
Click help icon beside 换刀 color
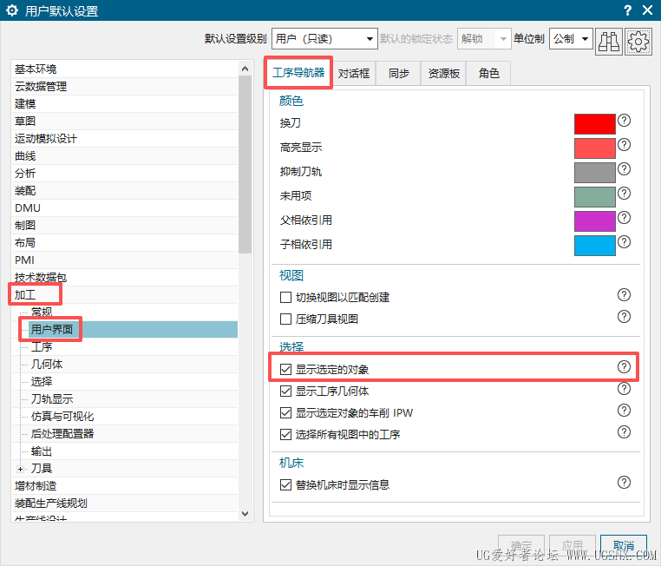tap(624, 121)
